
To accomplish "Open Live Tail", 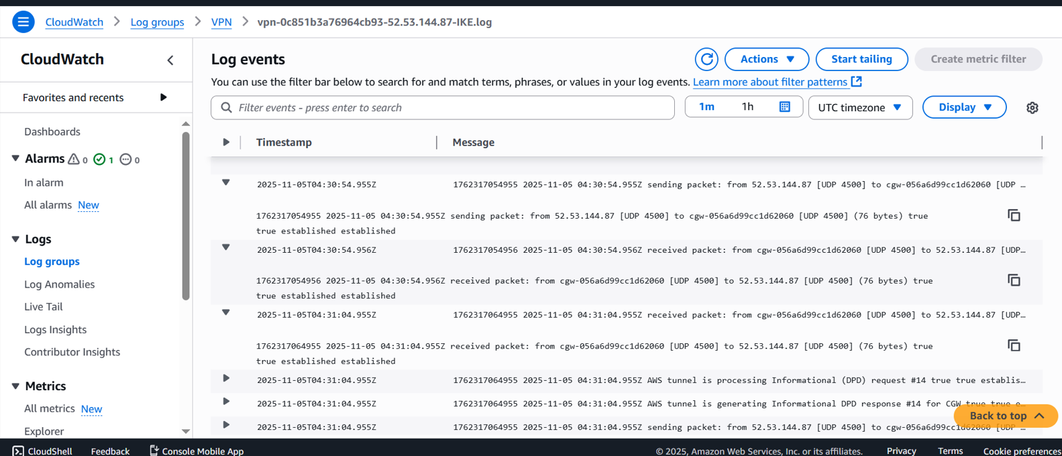I will [x=43, y=306].
